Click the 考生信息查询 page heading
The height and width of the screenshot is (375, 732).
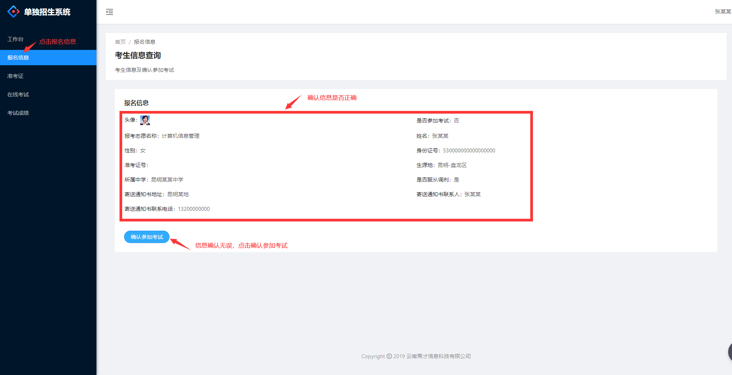point(138,55)
